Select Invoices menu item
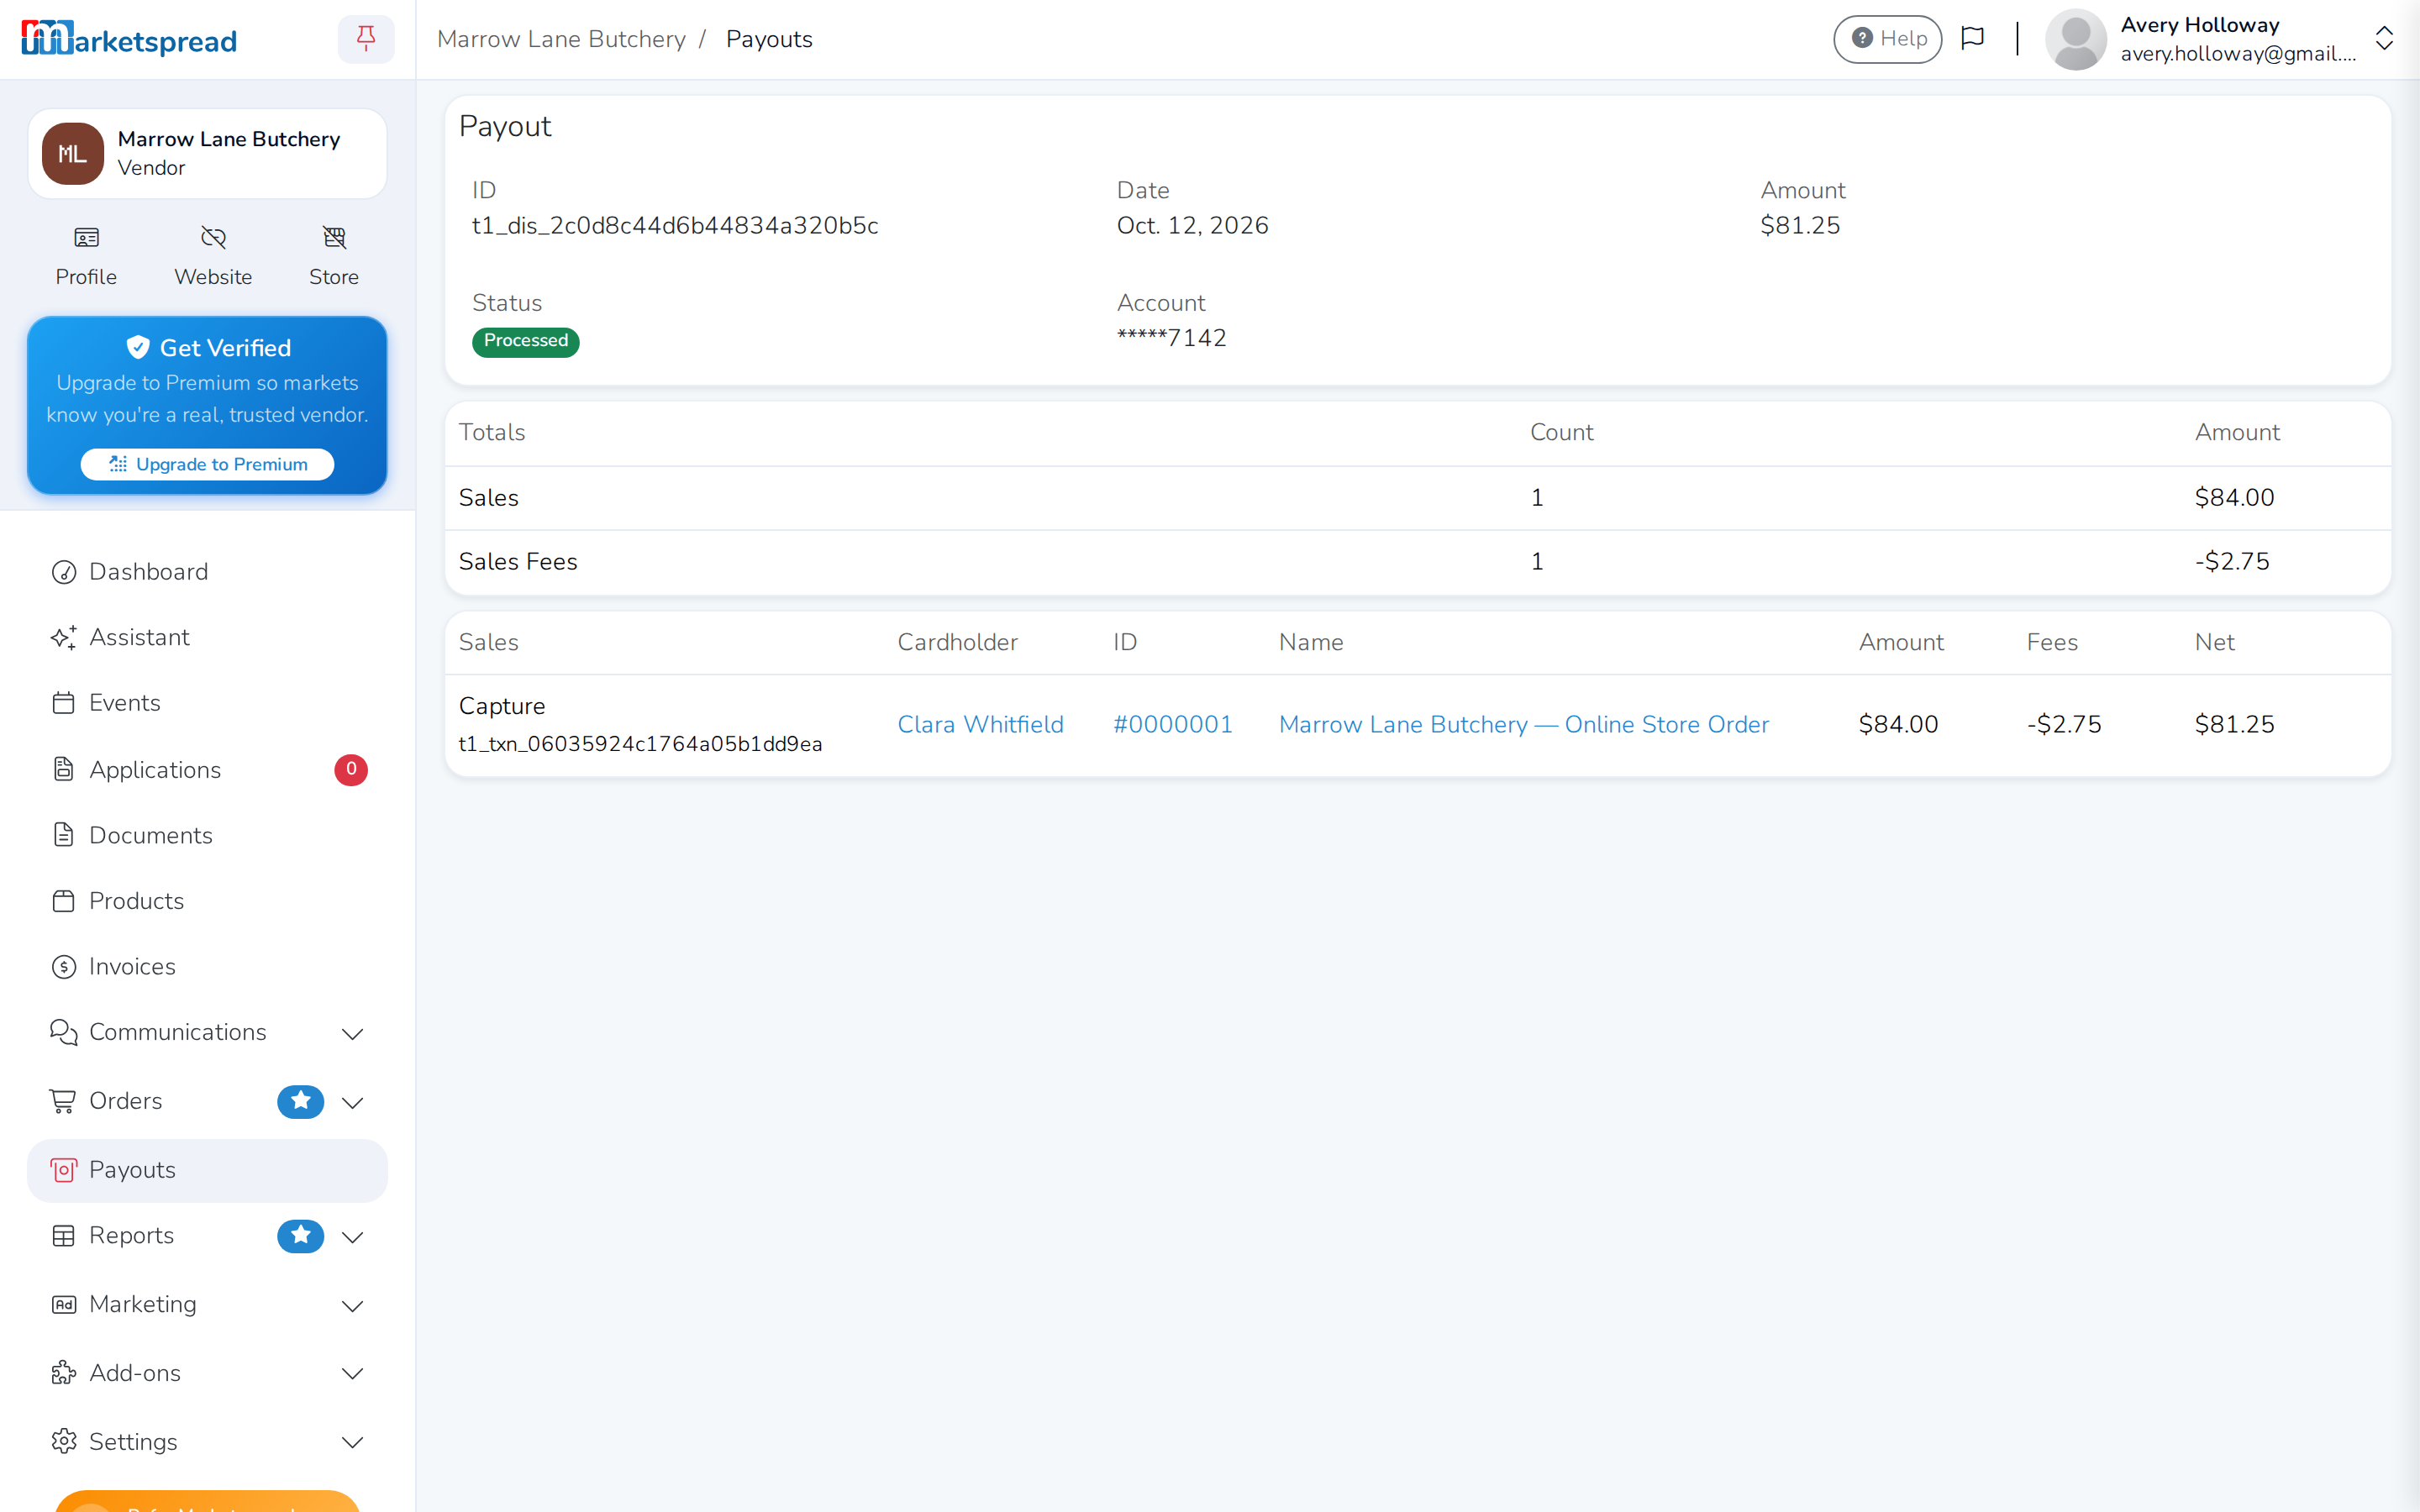 point(207,967)
